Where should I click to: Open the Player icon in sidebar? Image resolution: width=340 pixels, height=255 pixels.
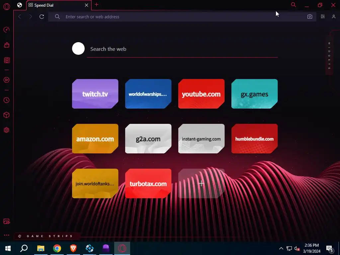pyautogui.click(x=7, y=80)
